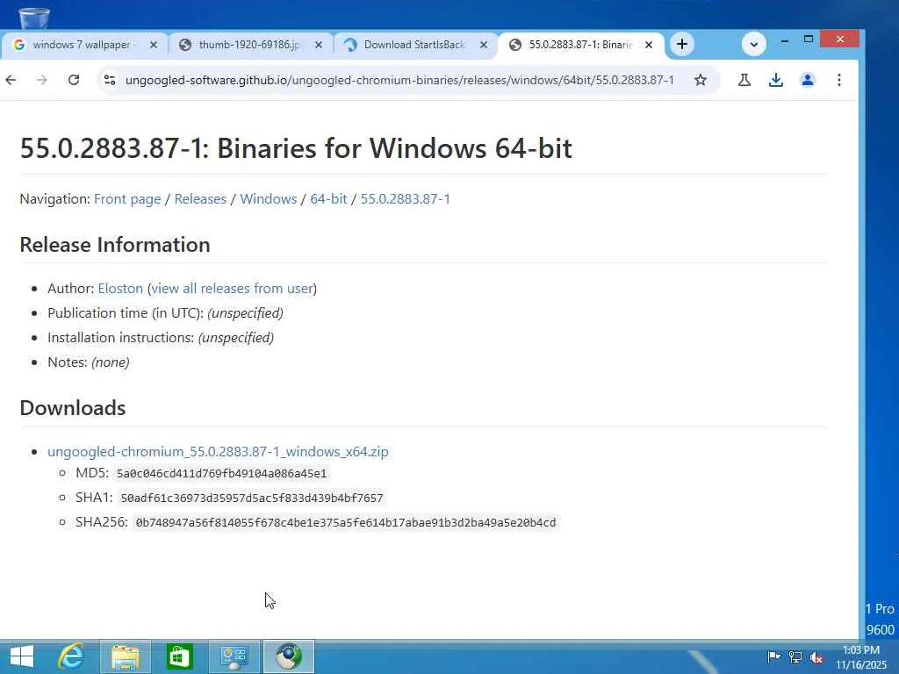
Task: Open the user profile icon
Action: 808,80
